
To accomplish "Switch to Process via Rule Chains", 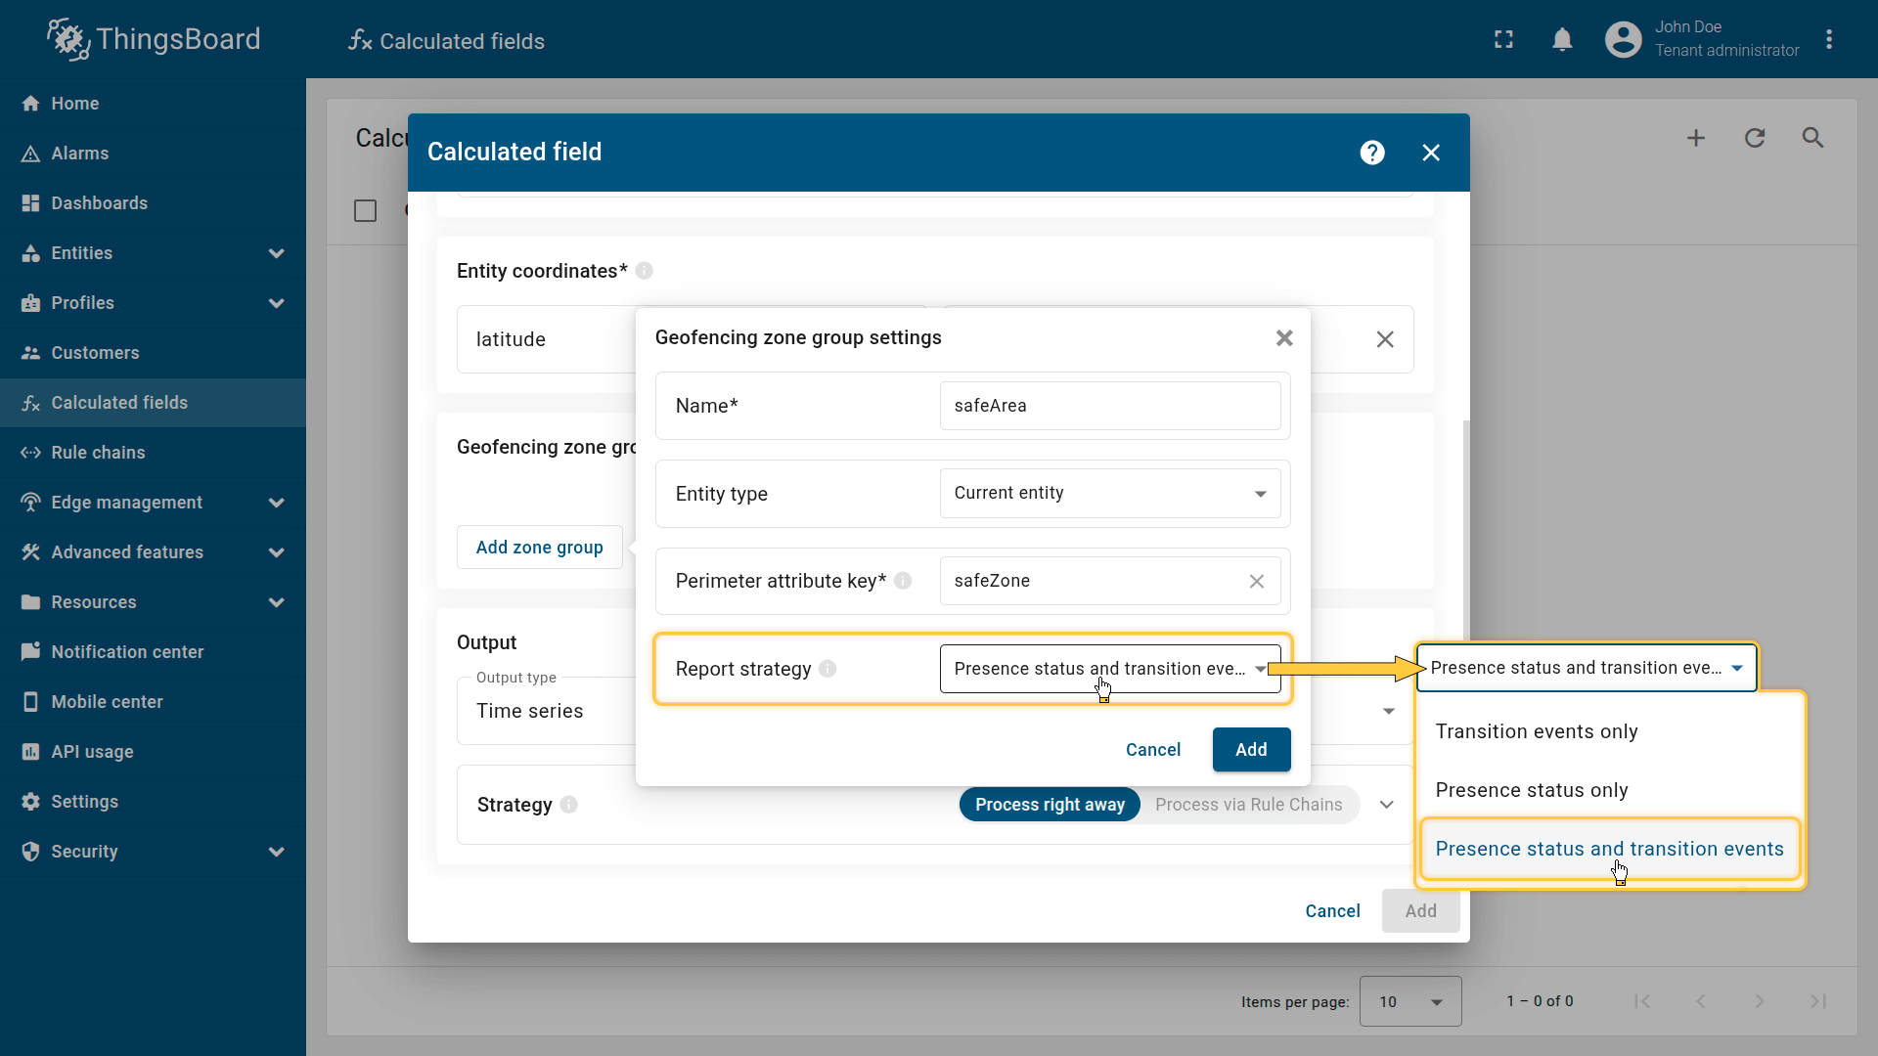I will pos(1248,804).
